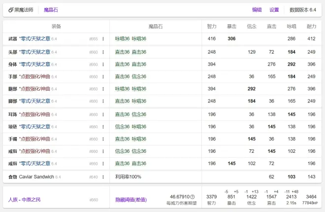Switch to the 魔晶石 tab
The image size is (325, 212).
[x=51, y=10]
